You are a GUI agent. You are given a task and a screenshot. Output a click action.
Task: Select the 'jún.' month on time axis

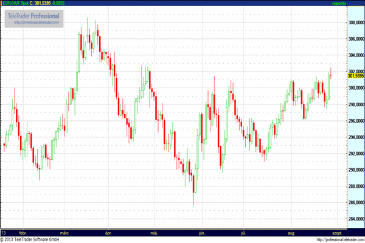(201, 232)
